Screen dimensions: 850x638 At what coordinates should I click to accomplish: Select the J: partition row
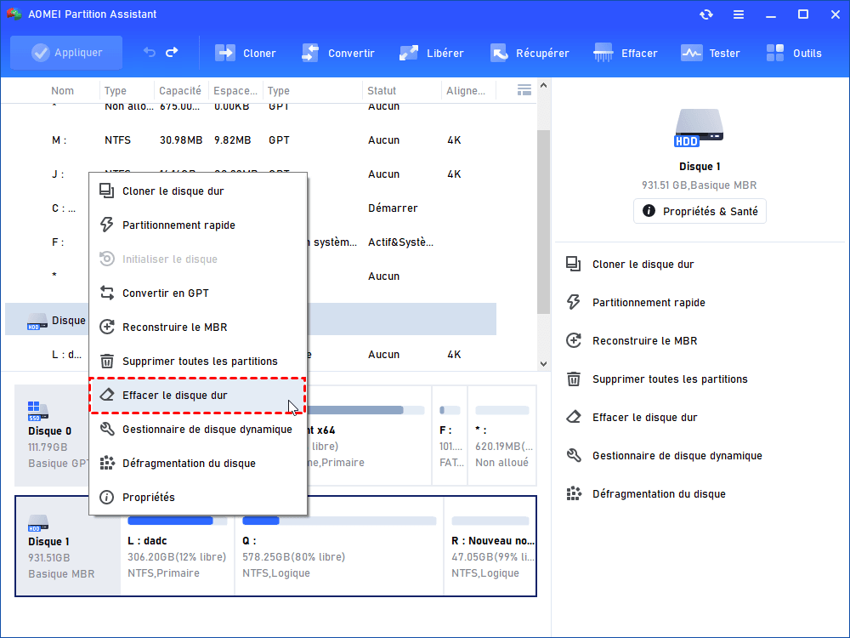[251, 174]
